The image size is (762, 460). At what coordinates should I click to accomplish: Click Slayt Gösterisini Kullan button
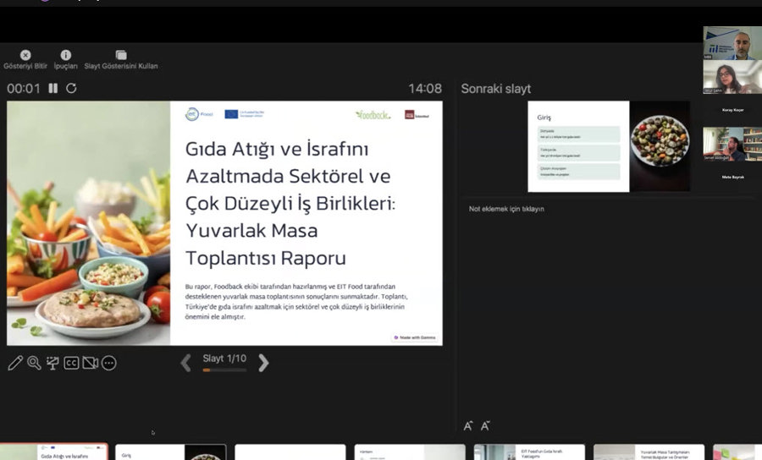[121, 55]
